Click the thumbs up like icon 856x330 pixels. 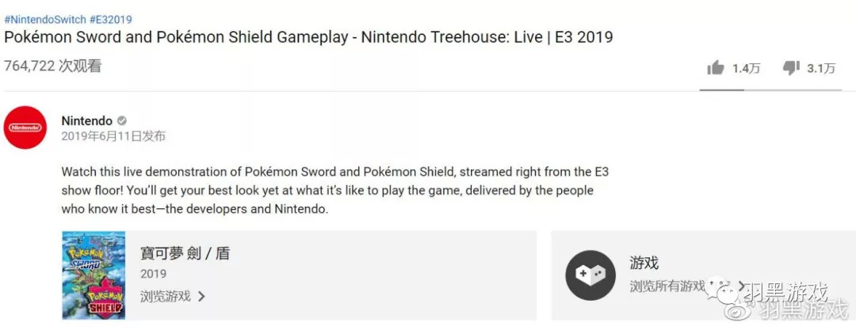pyautogui.click(x=716, y=68)
